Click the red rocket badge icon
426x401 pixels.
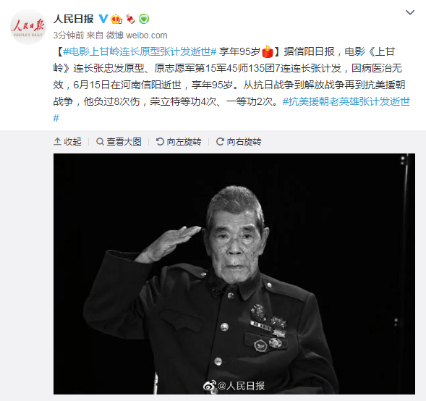pyautogui.click(x=130, y=19)
